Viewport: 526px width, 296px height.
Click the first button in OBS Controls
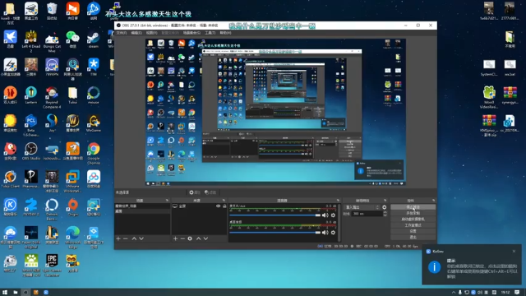pos(413,207)
